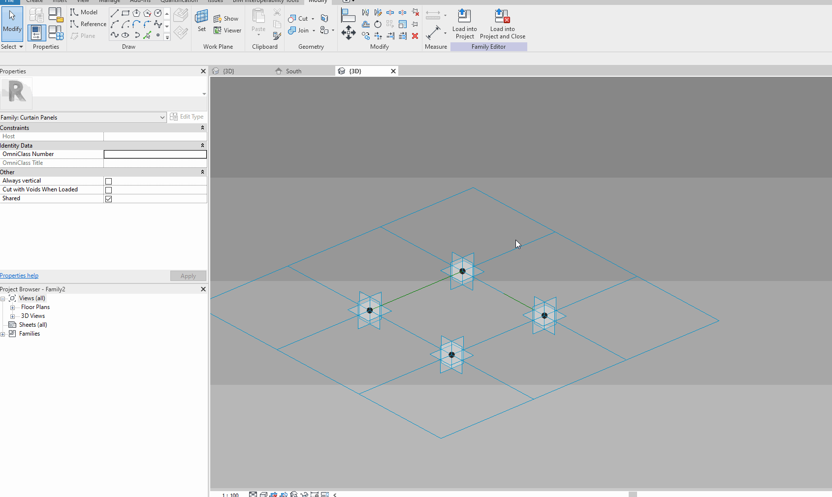Select the Rotate tool in Modify panel
832x497 pixels.
[378, 24]
